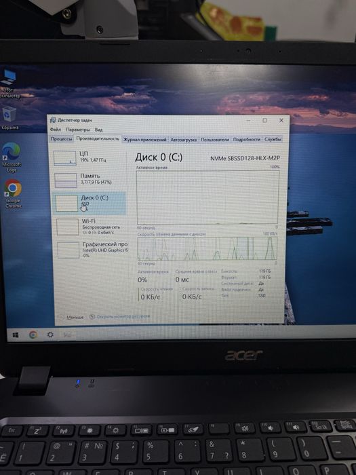The height and width of the screenshot is (475, 356).
Task: Open the Параметры menu
Action: pyautogui.click(x=78, y=130)
